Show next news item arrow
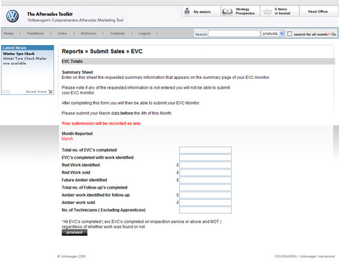The width and height of the screenshot is (339, 275). point(8,92)
